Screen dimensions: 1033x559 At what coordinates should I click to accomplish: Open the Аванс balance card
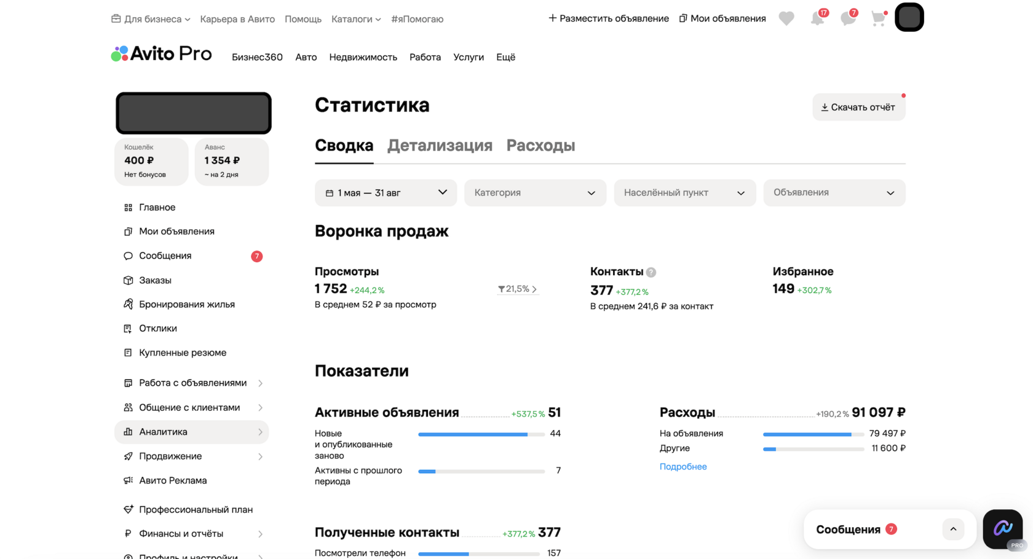(232, 161)
